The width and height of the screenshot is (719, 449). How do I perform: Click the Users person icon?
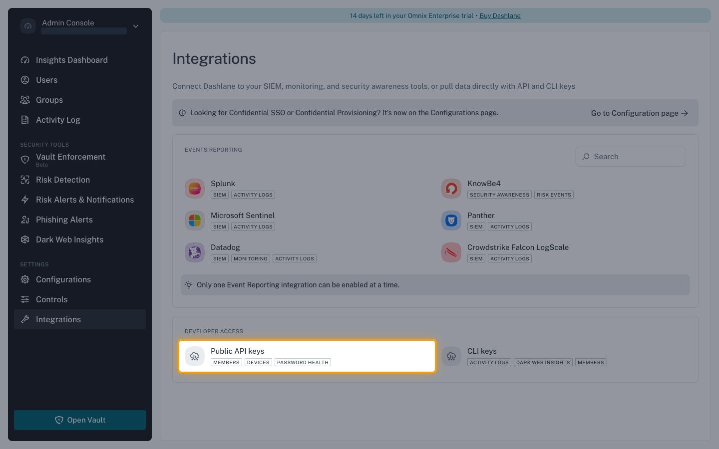[25, 80]
